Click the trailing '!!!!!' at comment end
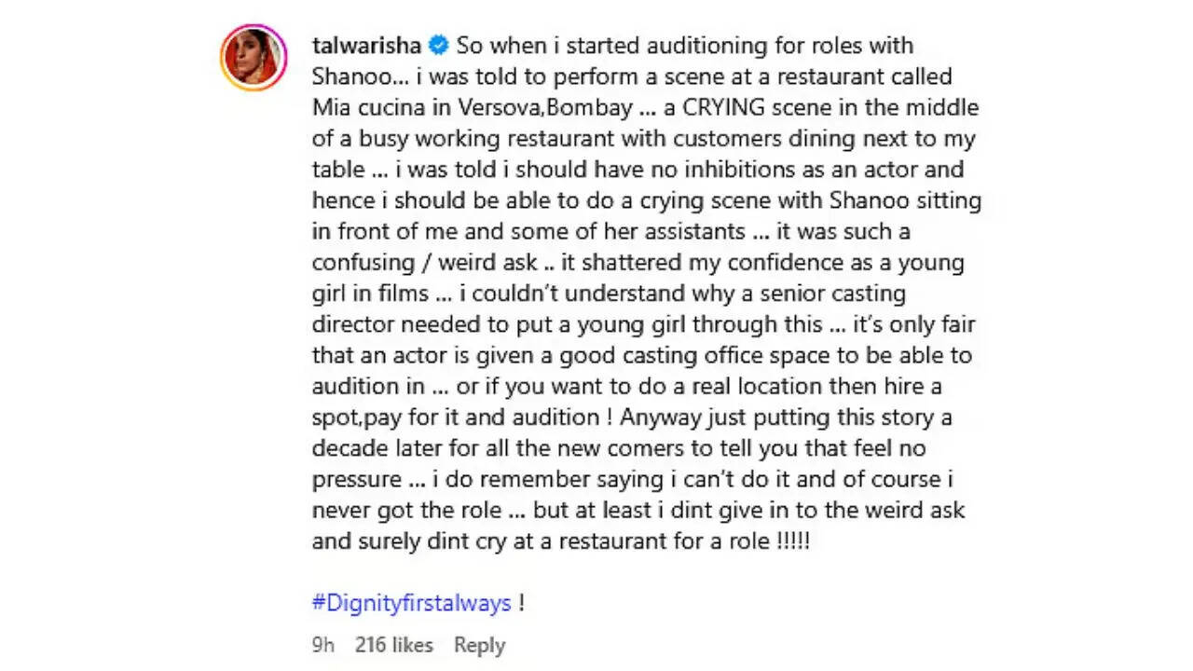1193x671 pixels. (x=792, y=541)
